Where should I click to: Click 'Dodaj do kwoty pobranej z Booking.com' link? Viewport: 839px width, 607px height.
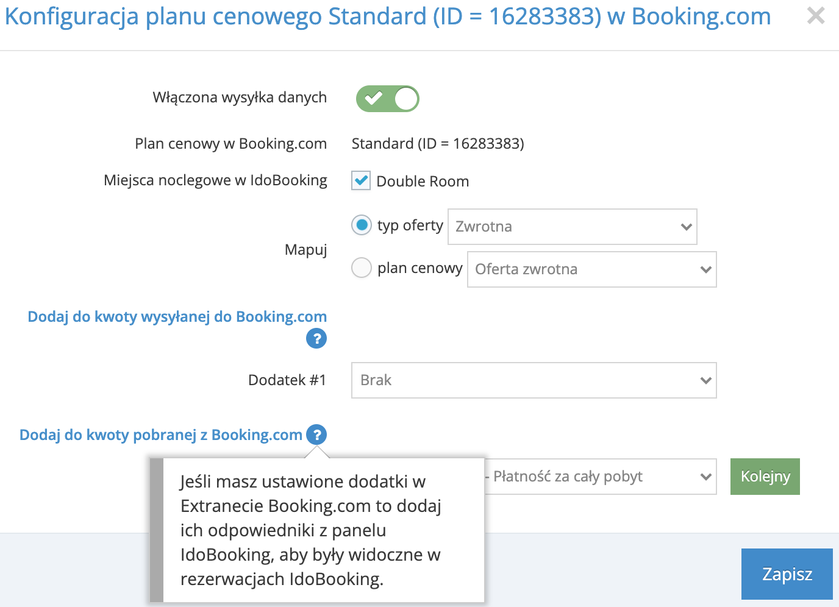pos(161,435)
